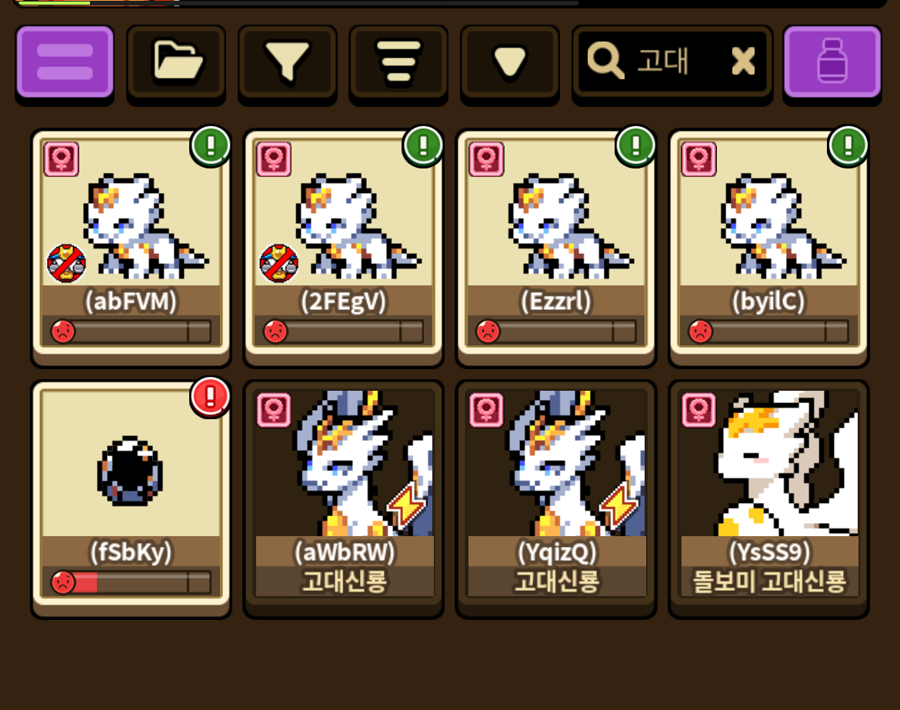Click no-breeding icon on (abFVM) card

pos(67,263)
